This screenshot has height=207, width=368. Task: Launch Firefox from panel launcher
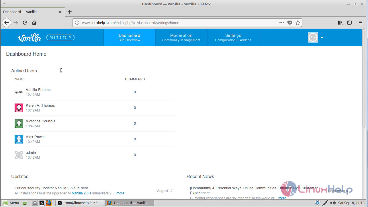coord(49,203)
